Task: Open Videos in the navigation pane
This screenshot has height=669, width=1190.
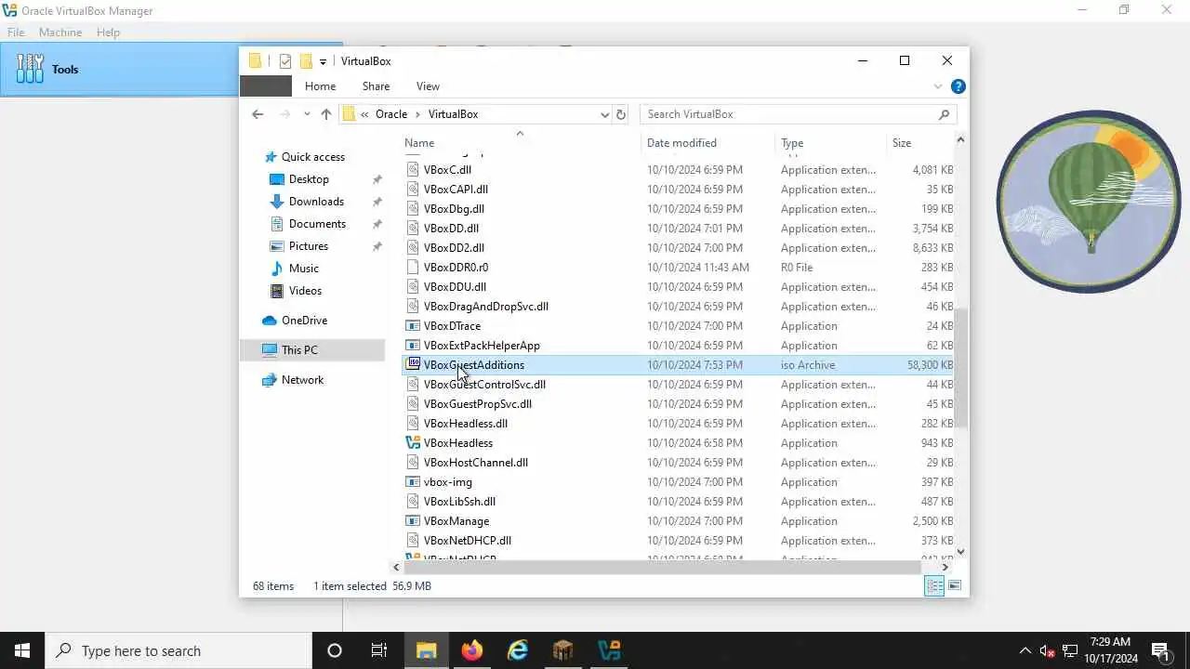Action: tap(305, 291)
